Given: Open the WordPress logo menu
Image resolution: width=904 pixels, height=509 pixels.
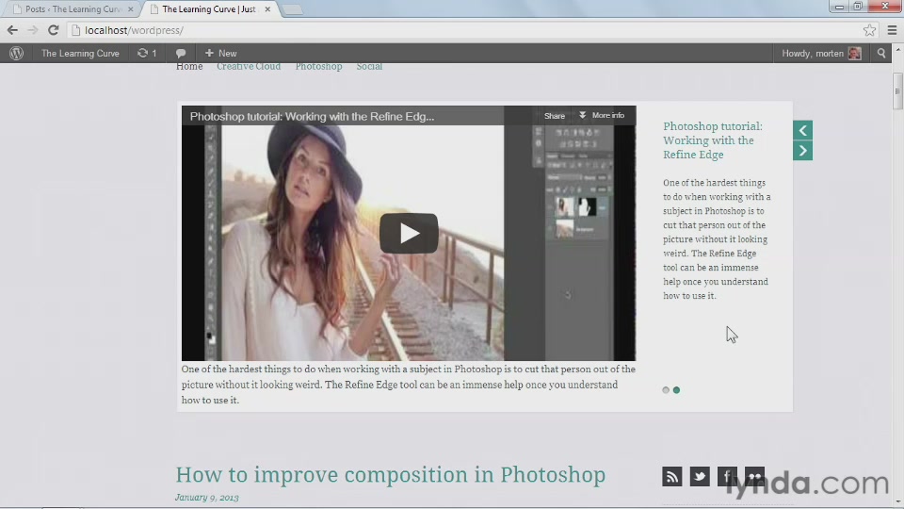Looking at the screenshot, I should 17,53.
